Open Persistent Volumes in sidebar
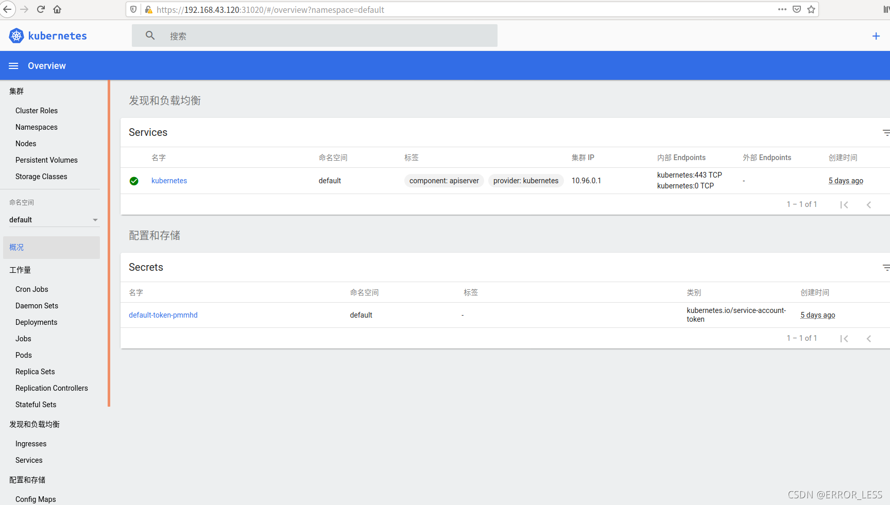The width and height of the screenshot is (890, 505). [46, 160]
